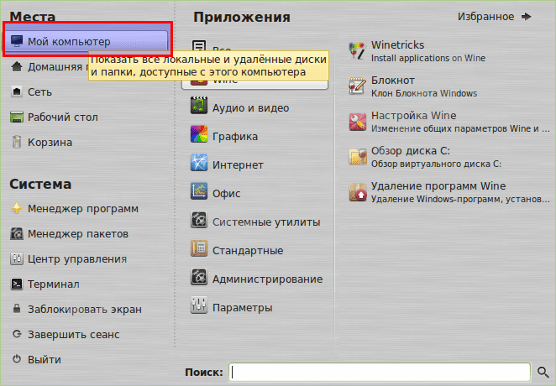Select Мой компьютер in Places
The width and height of the screenshot is (556, 386).
[87, 41]
